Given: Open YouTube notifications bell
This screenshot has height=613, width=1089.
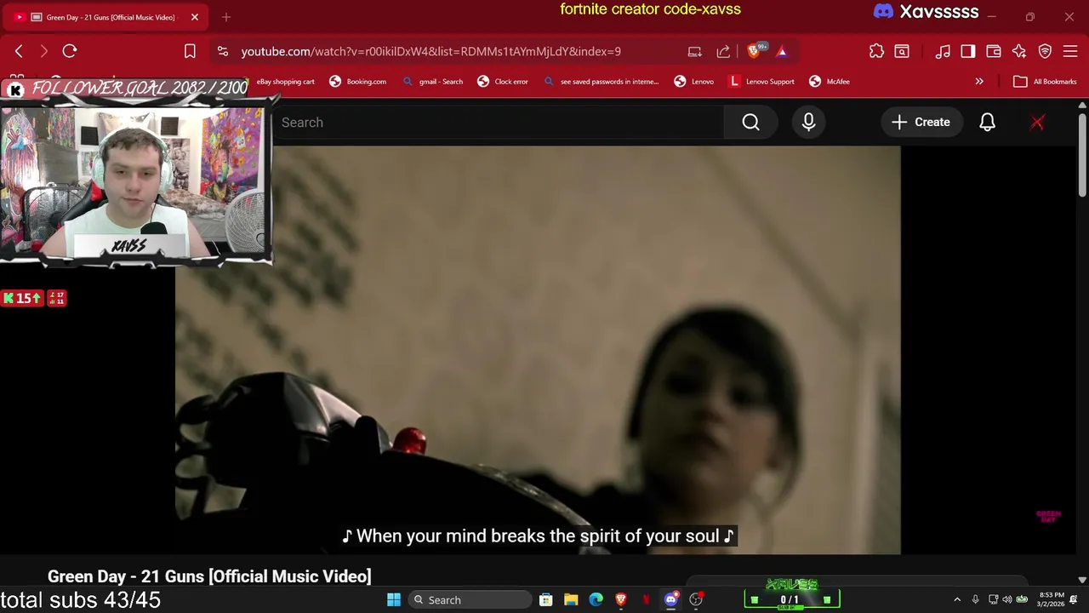Looking at the screenshot, I should pos(987,123).
